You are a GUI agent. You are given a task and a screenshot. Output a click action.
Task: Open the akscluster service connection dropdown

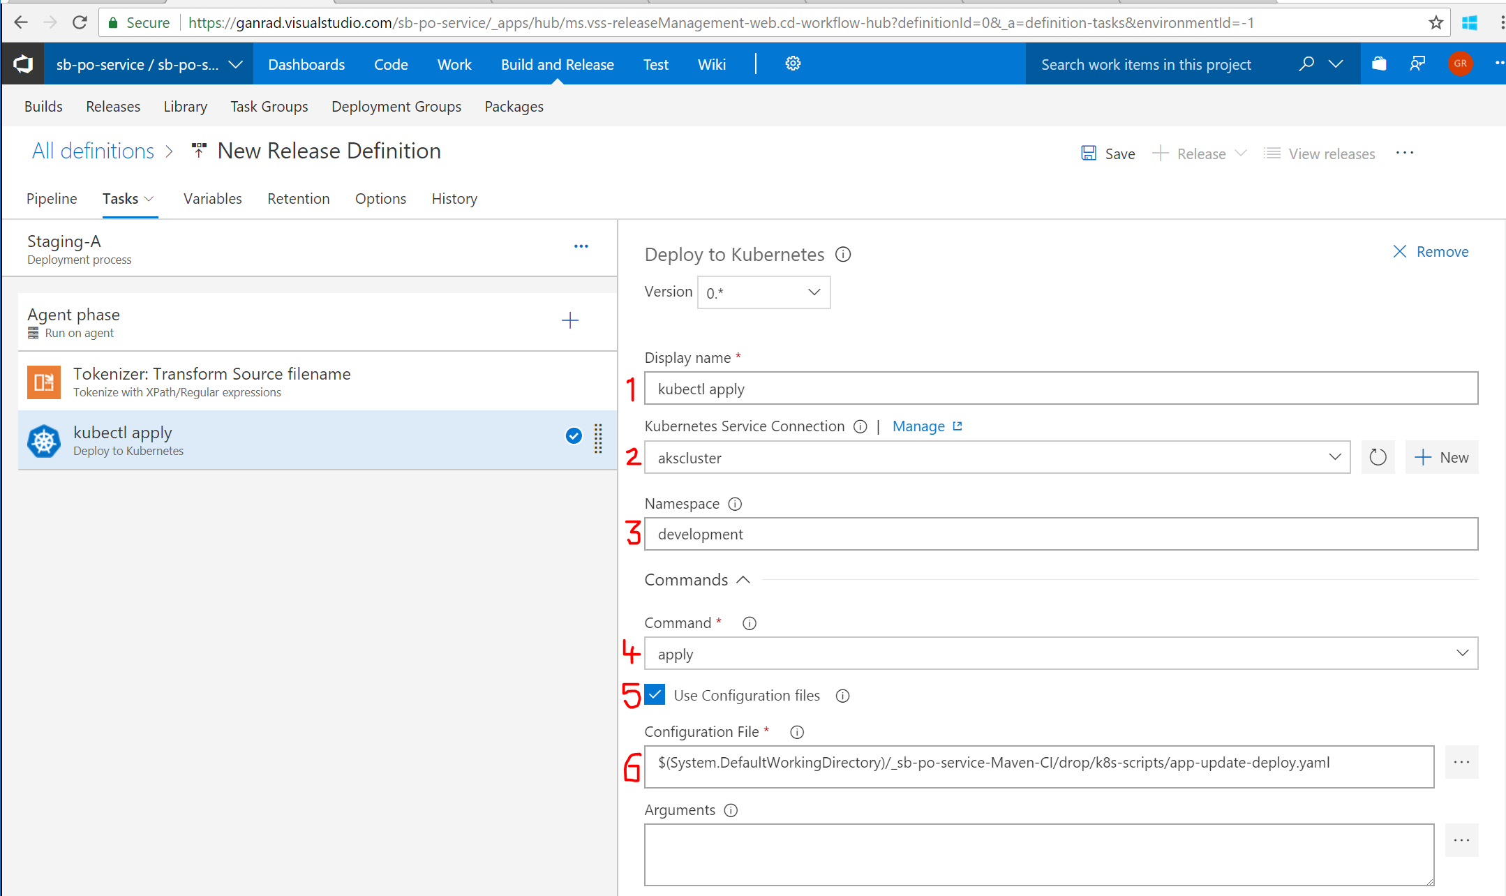(997, 458)
